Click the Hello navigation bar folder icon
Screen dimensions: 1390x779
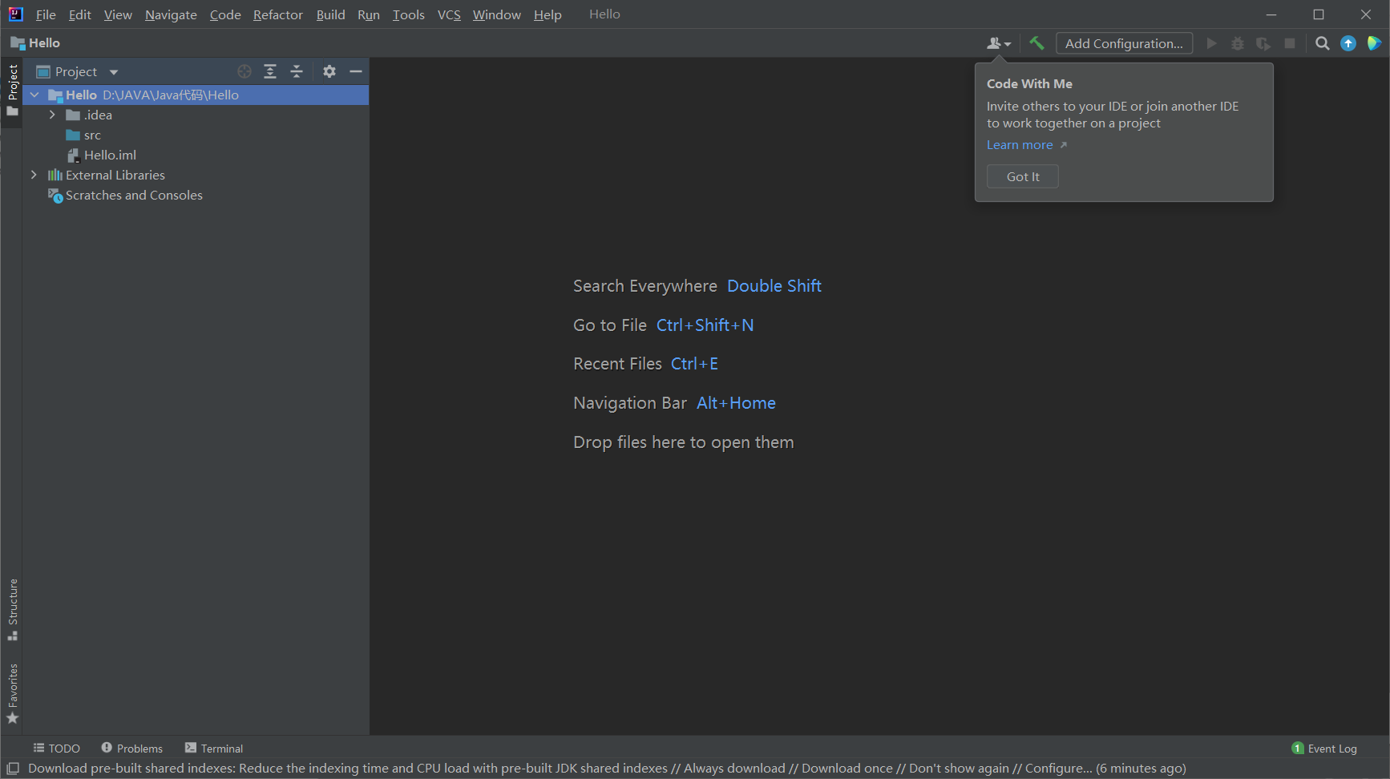(x=18, y=43)
